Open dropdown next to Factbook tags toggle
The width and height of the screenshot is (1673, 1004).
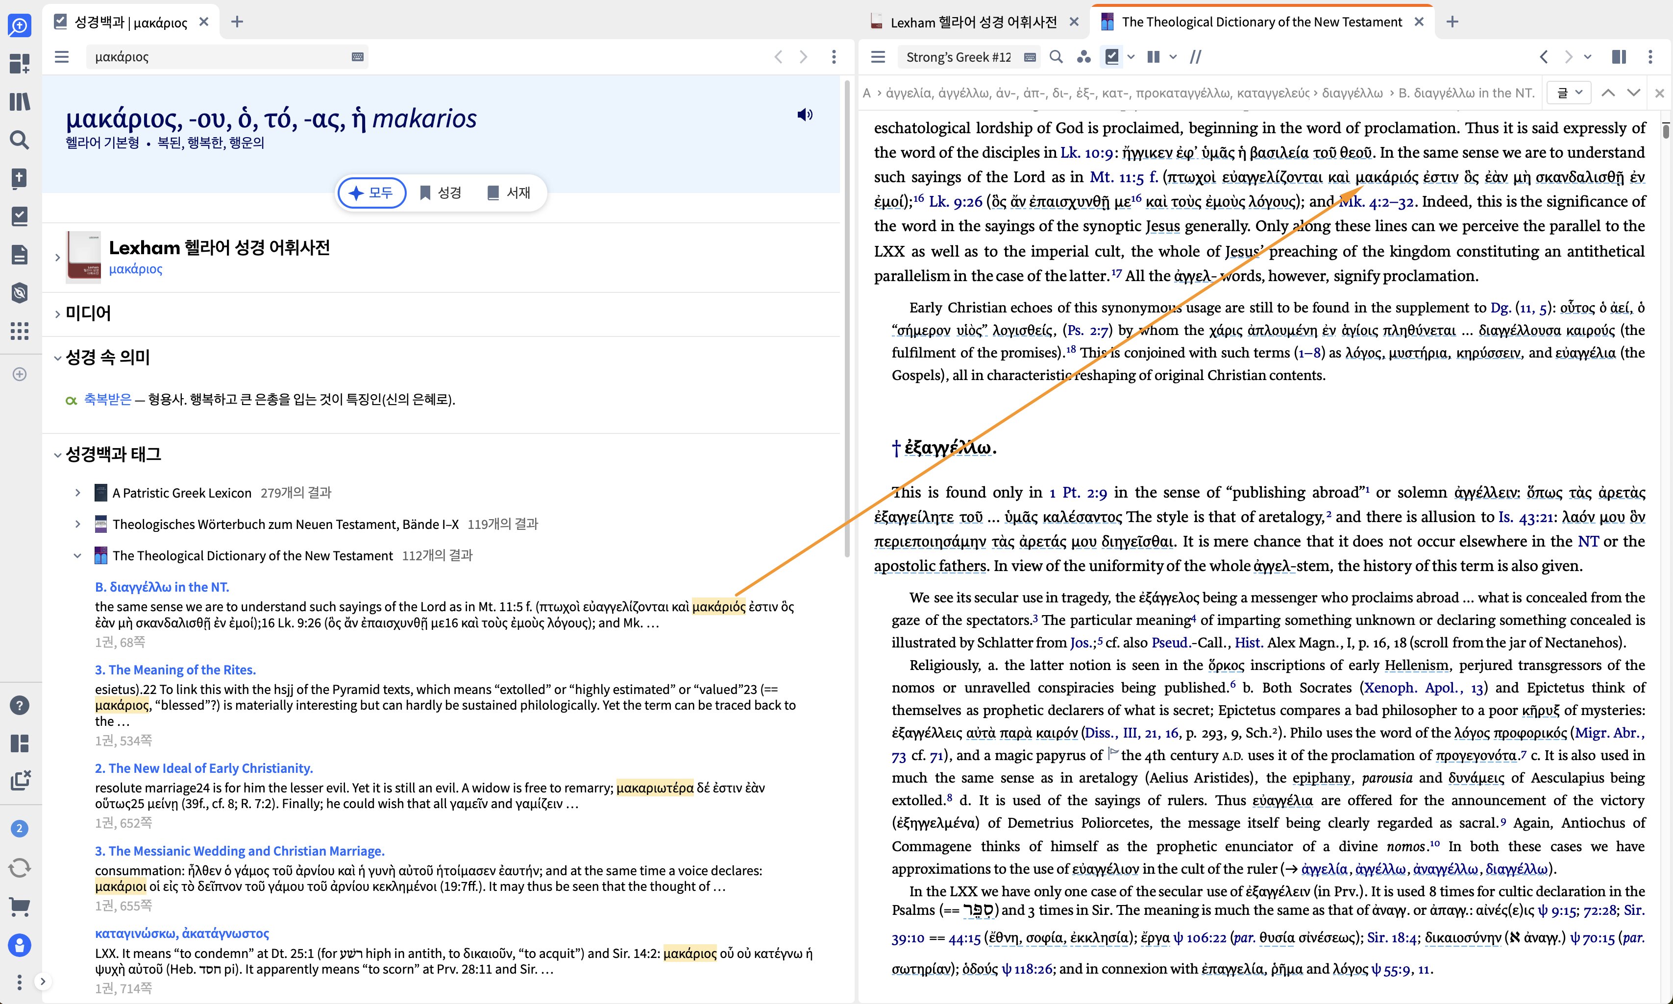[1131, 57]
